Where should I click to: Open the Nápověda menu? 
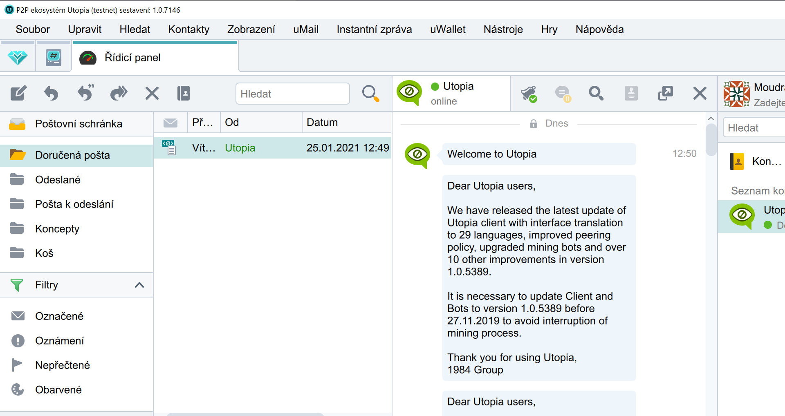coord(599,29)
